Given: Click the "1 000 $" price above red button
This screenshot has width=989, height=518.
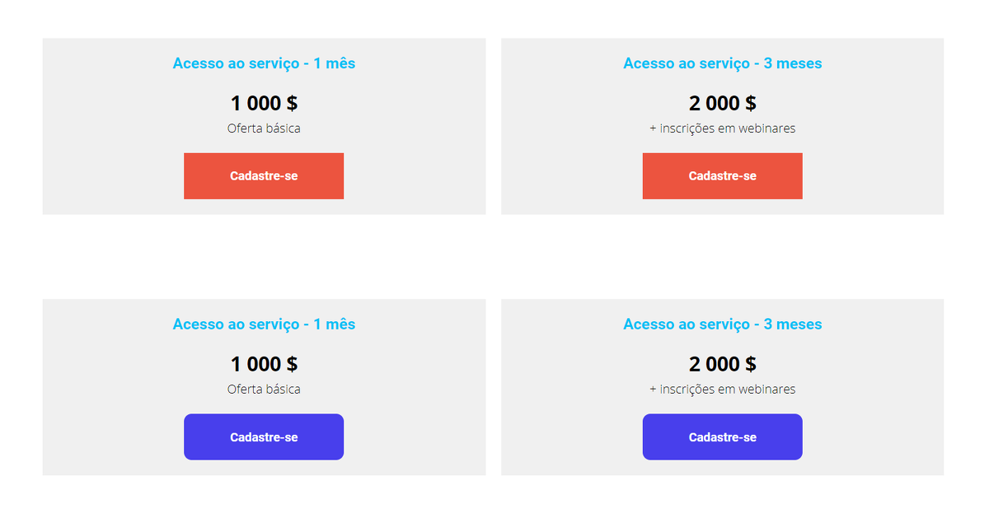Looking at the screenshot, I should (264, 104).
